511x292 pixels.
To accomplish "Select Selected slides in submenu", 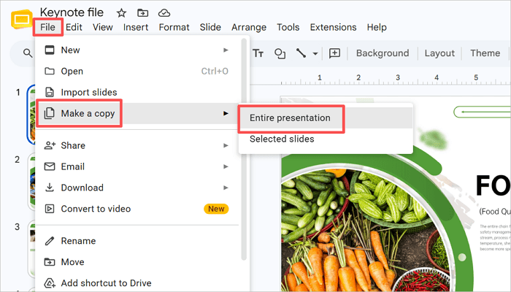I will (326, 139).
